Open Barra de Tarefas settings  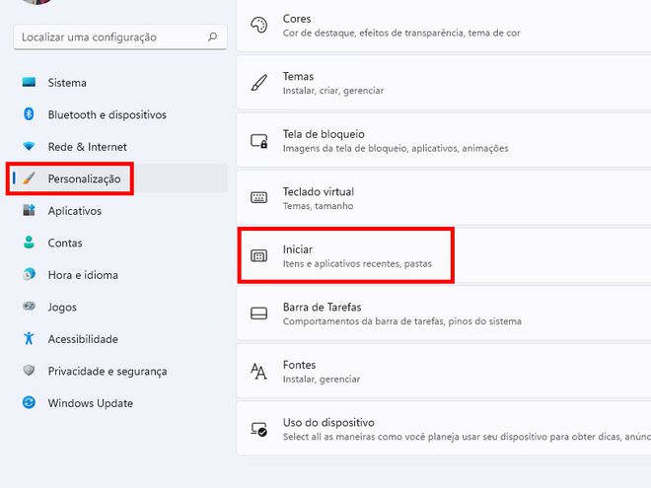click(444, 314)
